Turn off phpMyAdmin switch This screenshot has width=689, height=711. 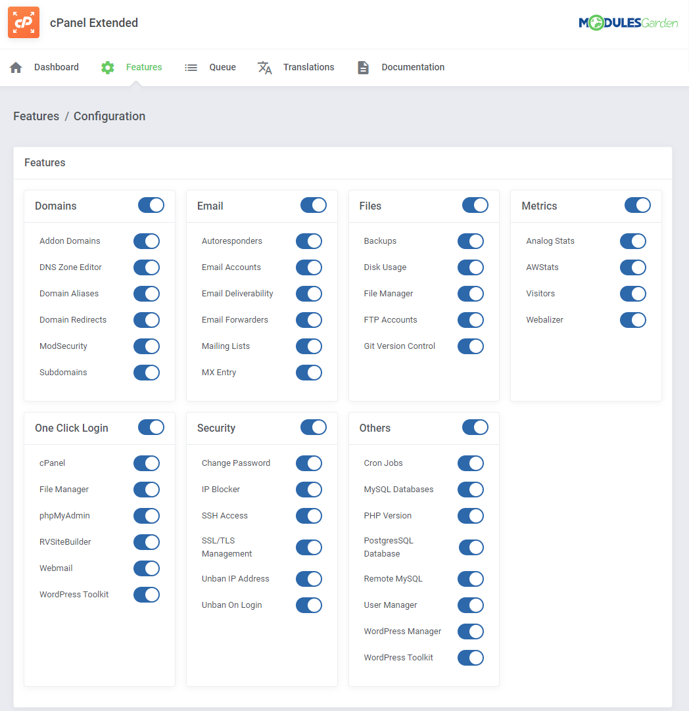tap(147, 516)
